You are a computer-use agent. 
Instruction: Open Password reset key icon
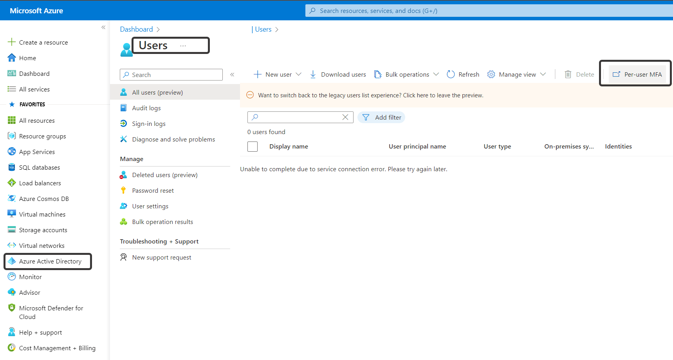pyautogui.click(x=123, y=190)
